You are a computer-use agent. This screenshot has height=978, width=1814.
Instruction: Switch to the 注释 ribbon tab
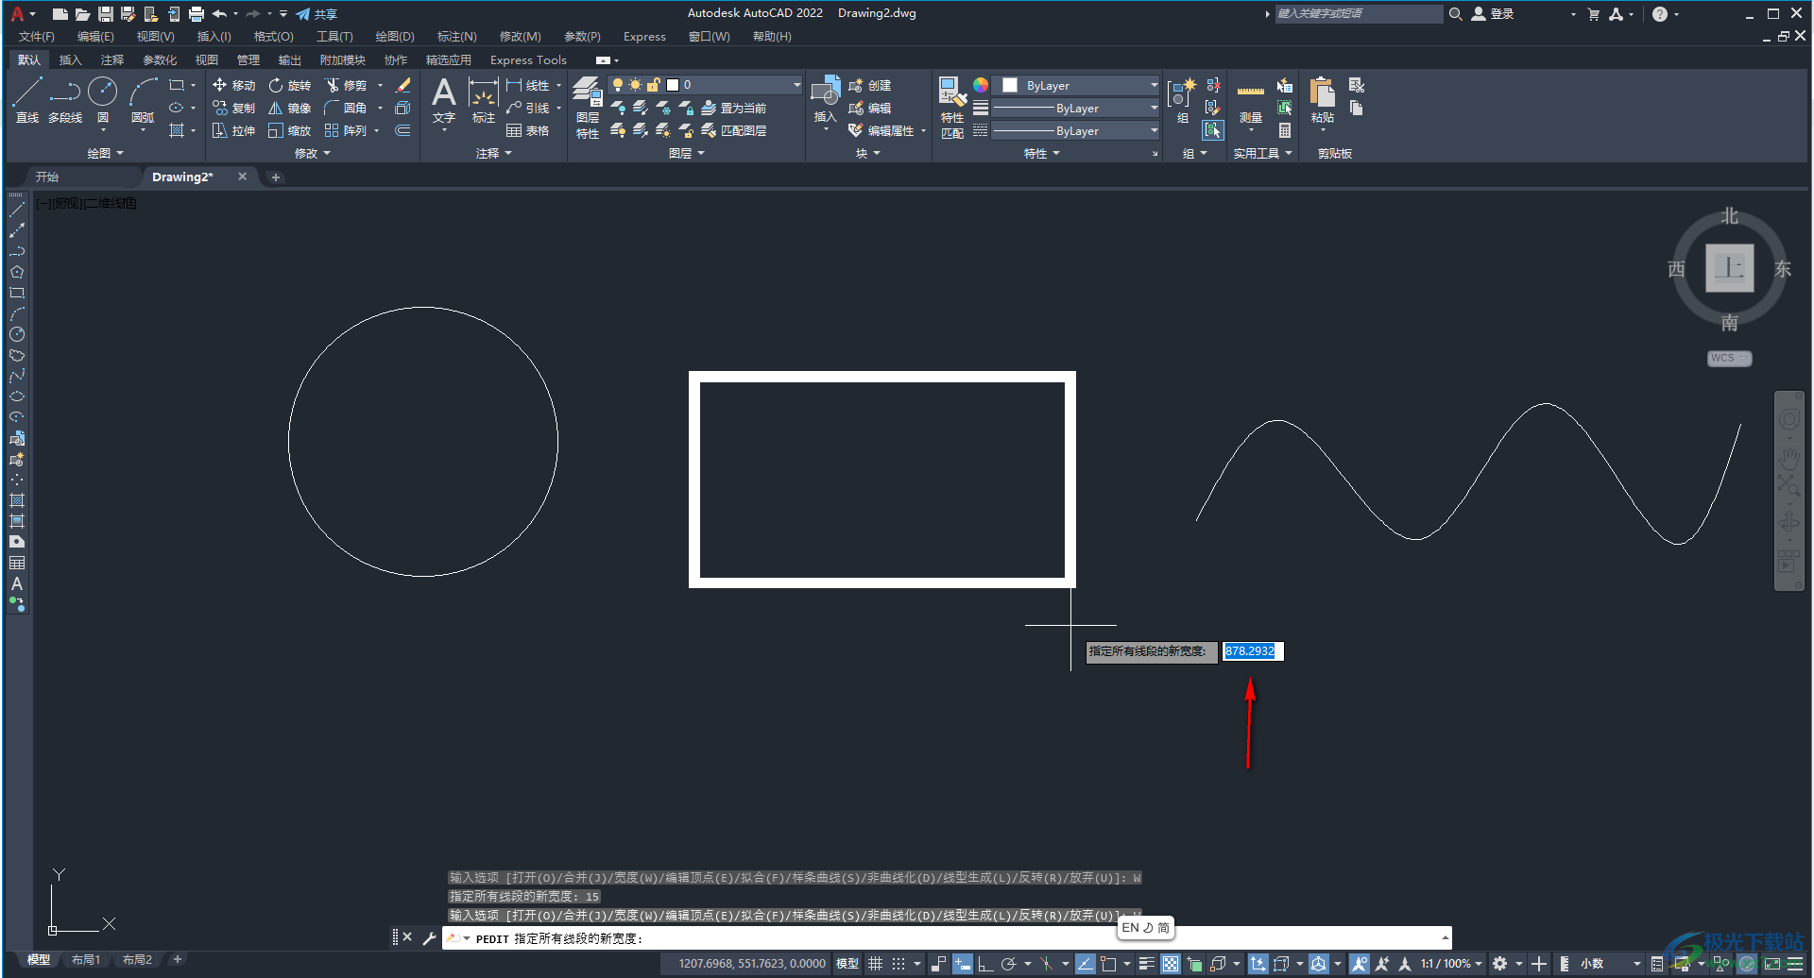coord(112,59)
